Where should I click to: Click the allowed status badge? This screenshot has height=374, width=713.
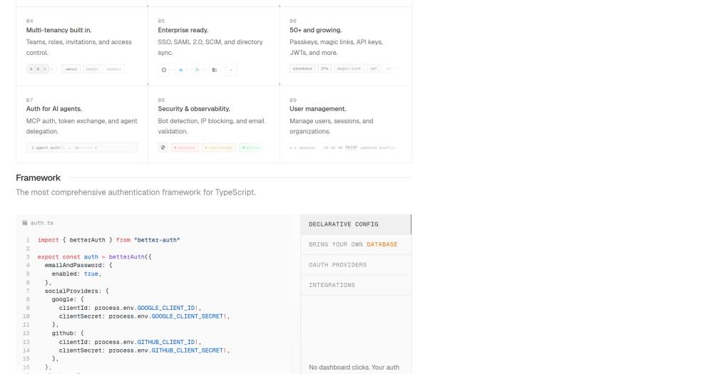coord(251,147)
